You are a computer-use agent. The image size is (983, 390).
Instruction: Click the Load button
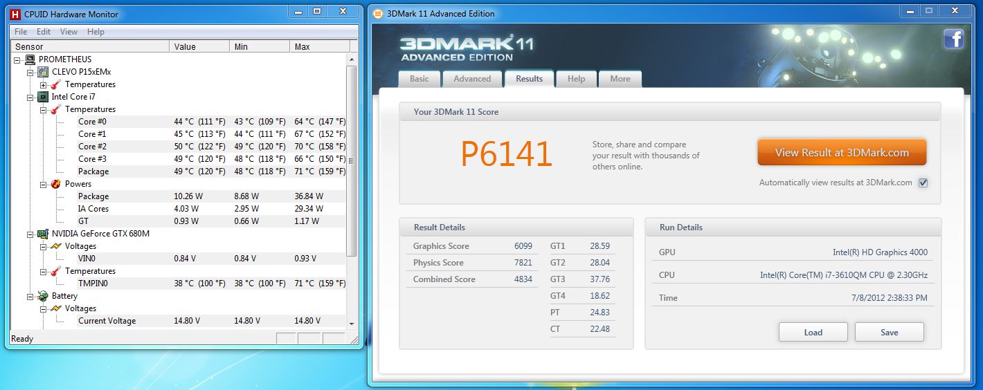point(813,332)
